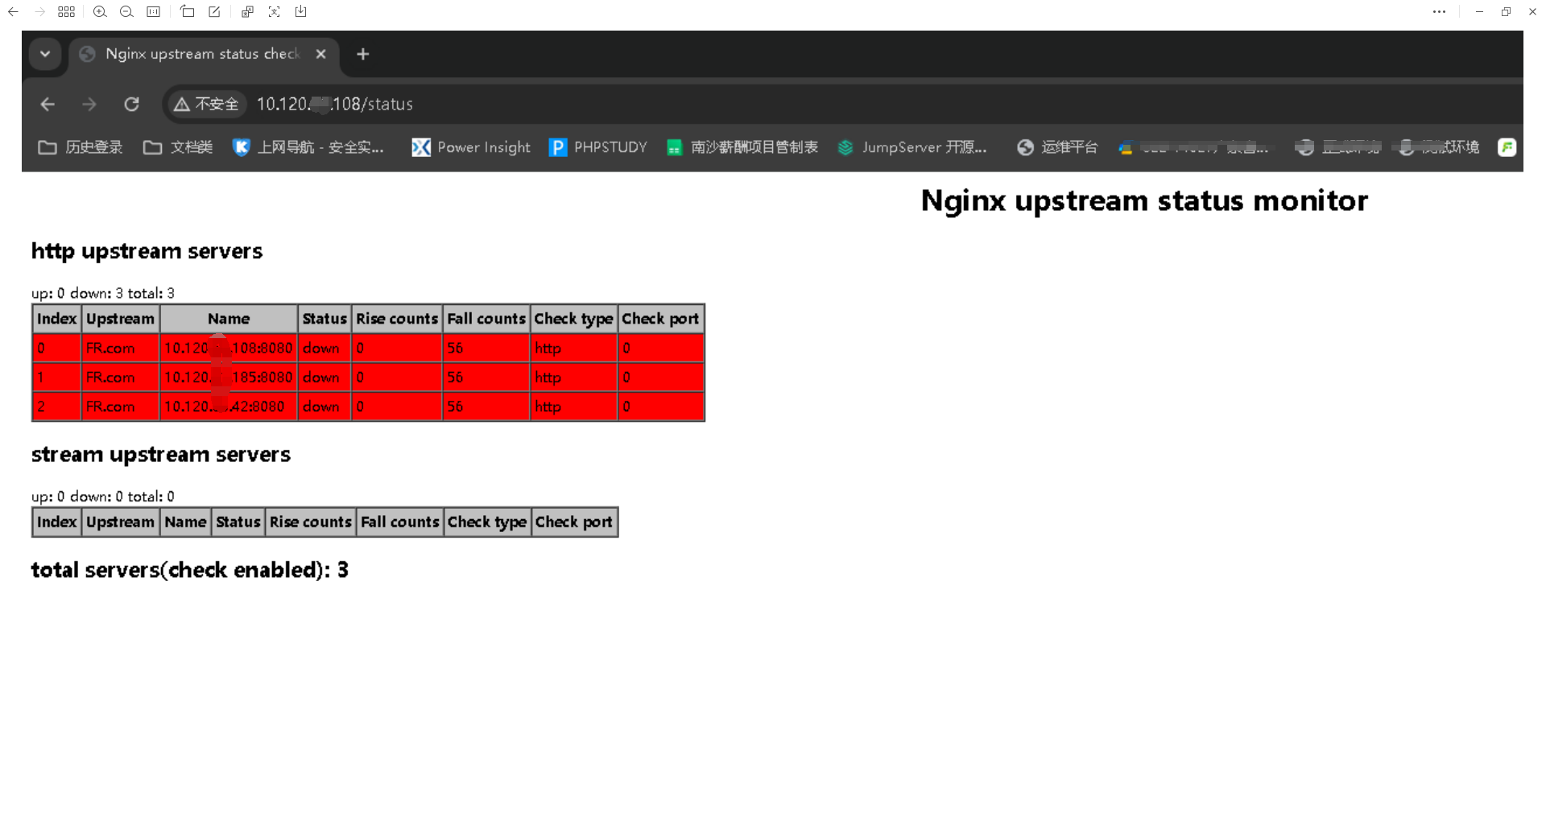
Task: Open the 文档类 bookmarks folder
Action: click(178, 147)
